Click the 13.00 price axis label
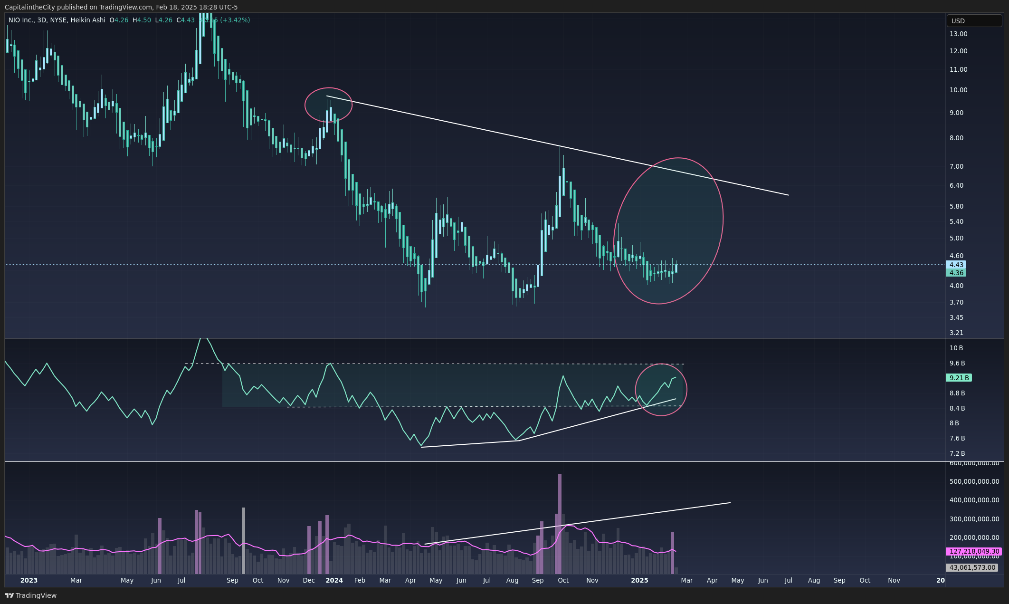Viewport: 1009px width, 604px height. 958,34
